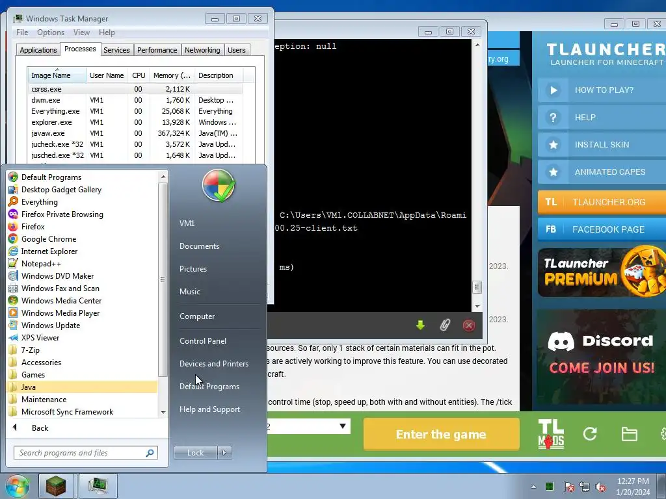Image resolution: width=666 pixels, height=499 pixels.
Task: Open Windows Update icon
Action: point(13,325)
